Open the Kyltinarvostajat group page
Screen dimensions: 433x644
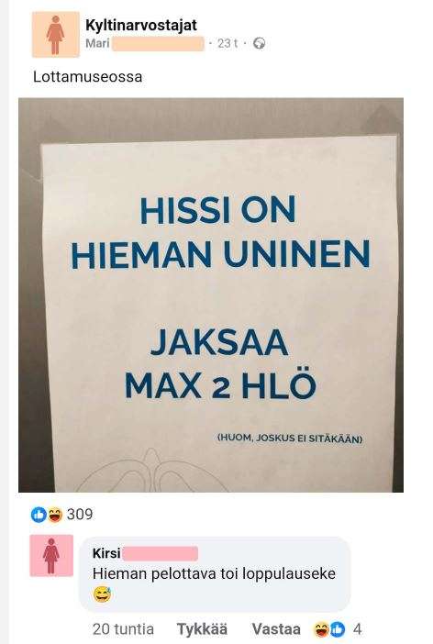click(141, 25)
